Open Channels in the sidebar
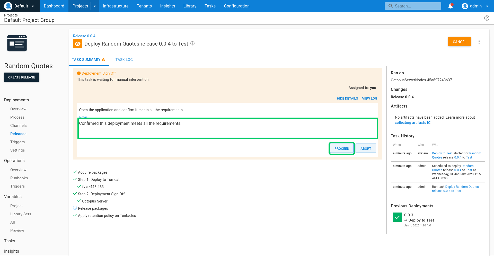The image size is (494, 256). pos(19,126)
